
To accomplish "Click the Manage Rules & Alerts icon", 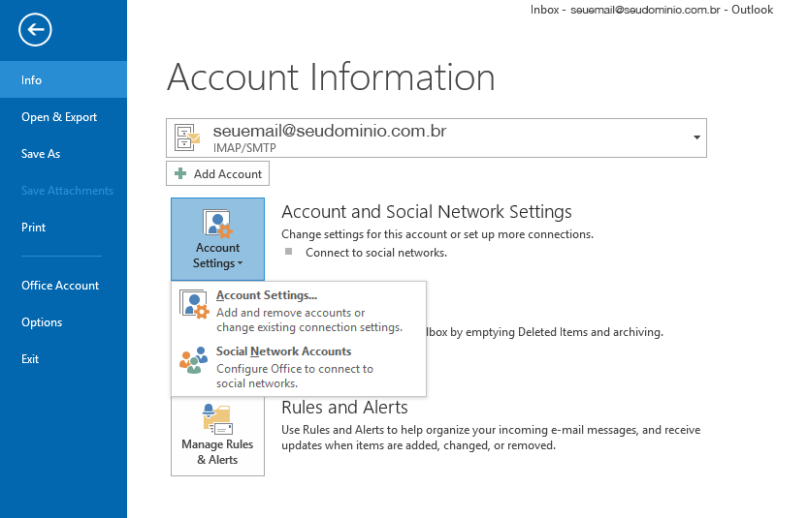I will click(x=217, y=418).
